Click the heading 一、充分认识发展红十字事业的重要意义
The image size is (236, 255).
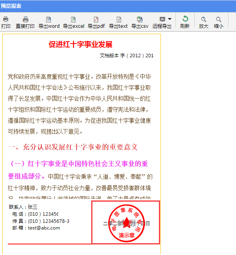tap(73, 147)
